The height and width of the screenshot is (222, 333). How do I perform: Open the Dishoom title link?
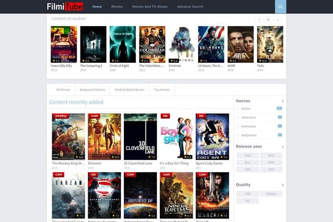[94, 163]
